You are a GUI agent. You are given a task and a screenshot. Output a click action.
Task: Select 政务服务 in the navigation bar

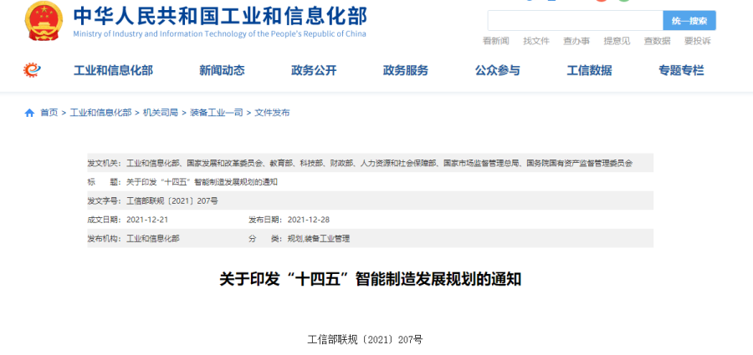coord(405,70)
